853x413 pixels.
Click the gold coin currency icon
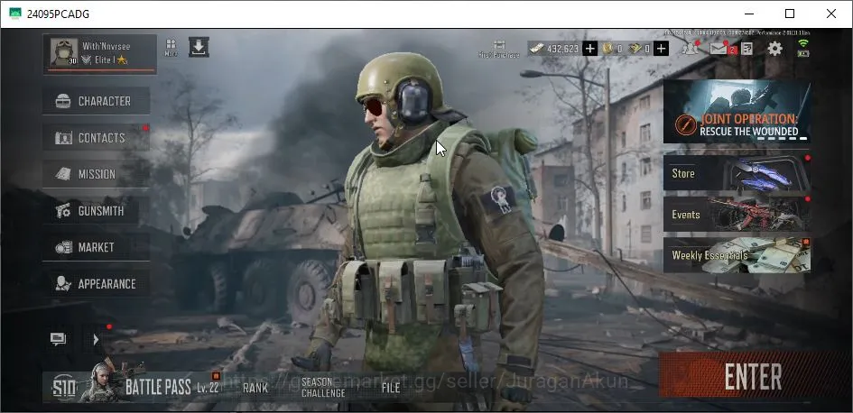tap(607, 49)
